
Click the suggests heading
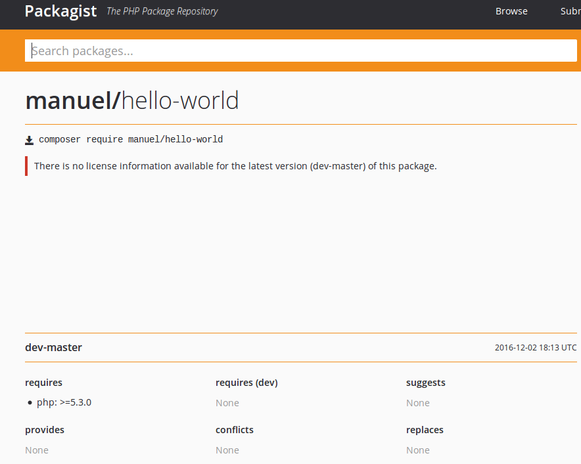pyautogui.click(x=426, y=383)
